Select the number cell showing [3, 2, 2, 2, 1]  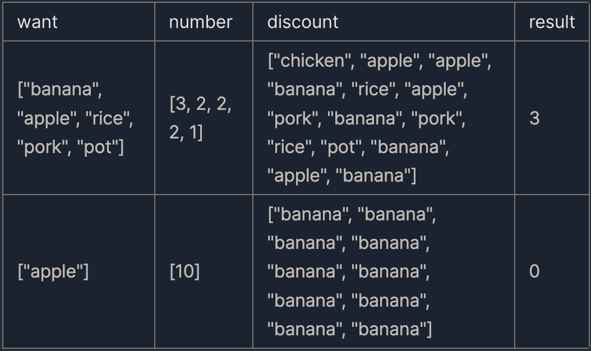204,118
